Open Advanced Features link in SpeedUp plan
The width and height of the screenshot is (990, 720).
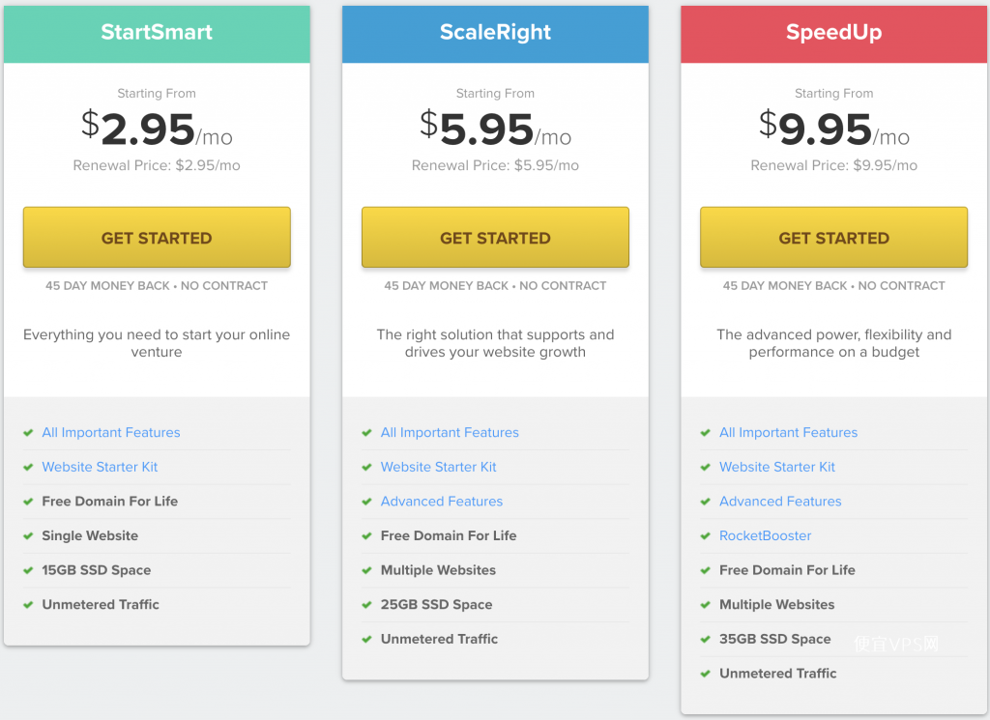pos(780,501)
